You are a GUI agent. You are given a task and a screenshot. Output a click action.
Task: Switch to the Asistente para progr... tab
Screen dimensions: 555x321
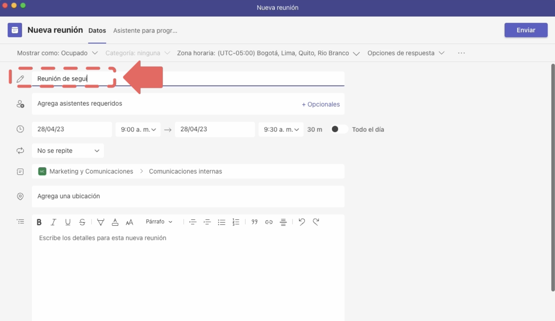(x=145, y=31)
